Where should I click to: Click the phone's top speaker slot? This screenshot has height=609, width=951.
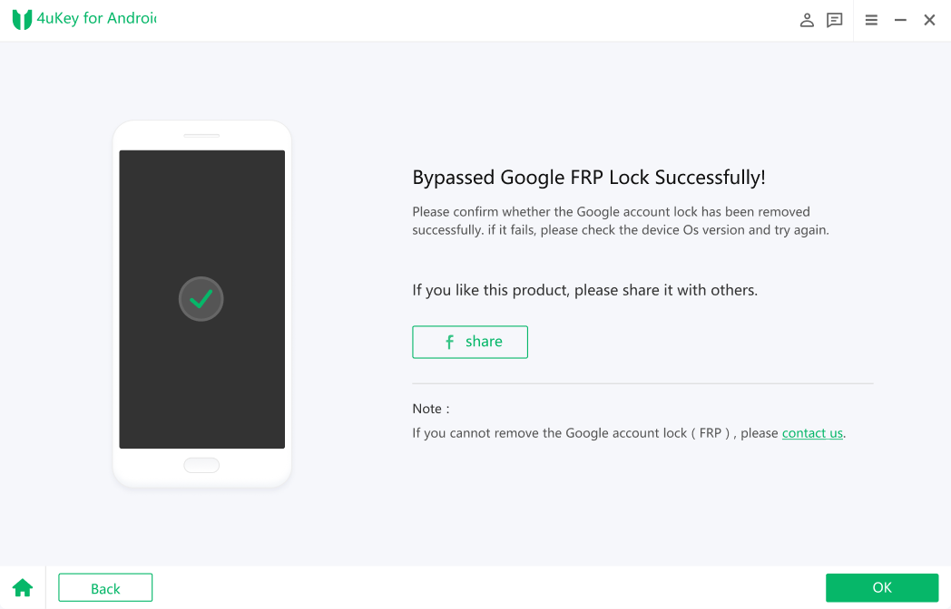click(201, 136)
